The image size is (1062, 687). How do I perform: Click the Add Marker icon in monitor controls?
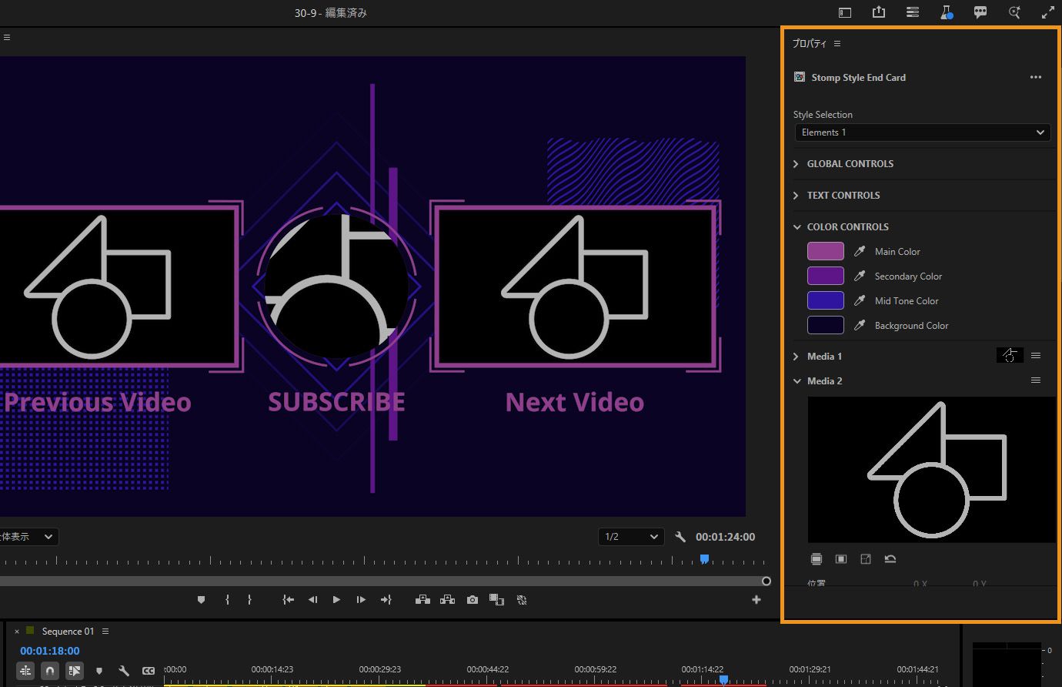(x=201, y=600)
